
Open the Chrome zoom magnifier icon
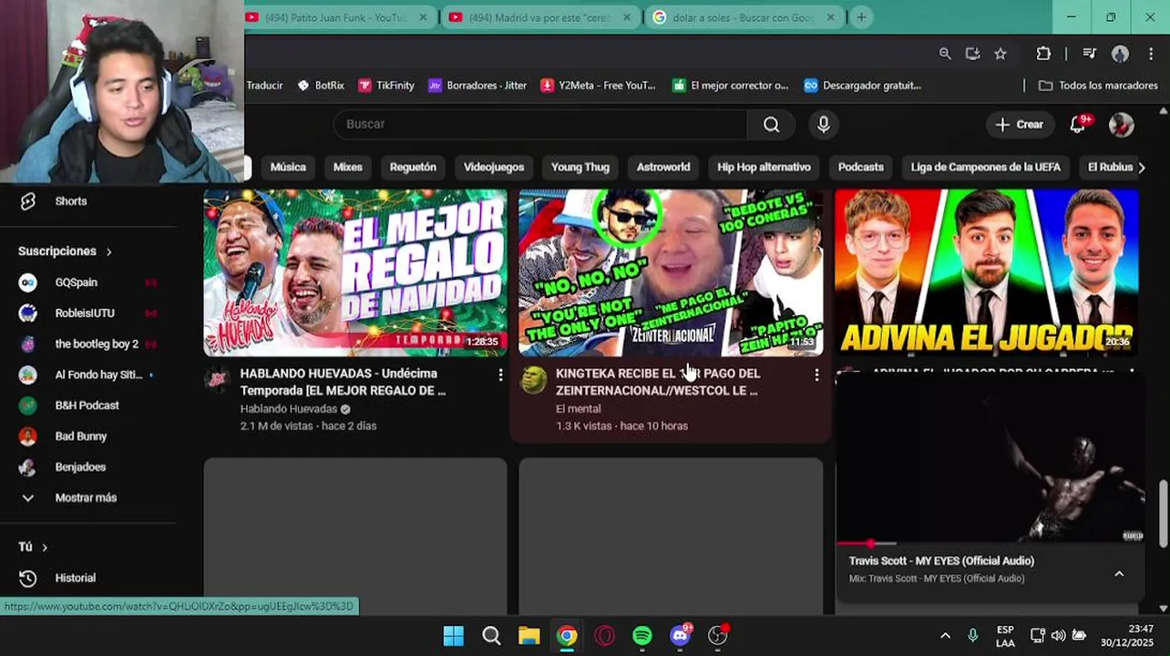coord(945,54)
